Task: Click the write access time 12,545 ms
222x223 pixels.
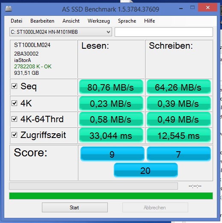Action: pyautogui.click(x=178, y=135)
